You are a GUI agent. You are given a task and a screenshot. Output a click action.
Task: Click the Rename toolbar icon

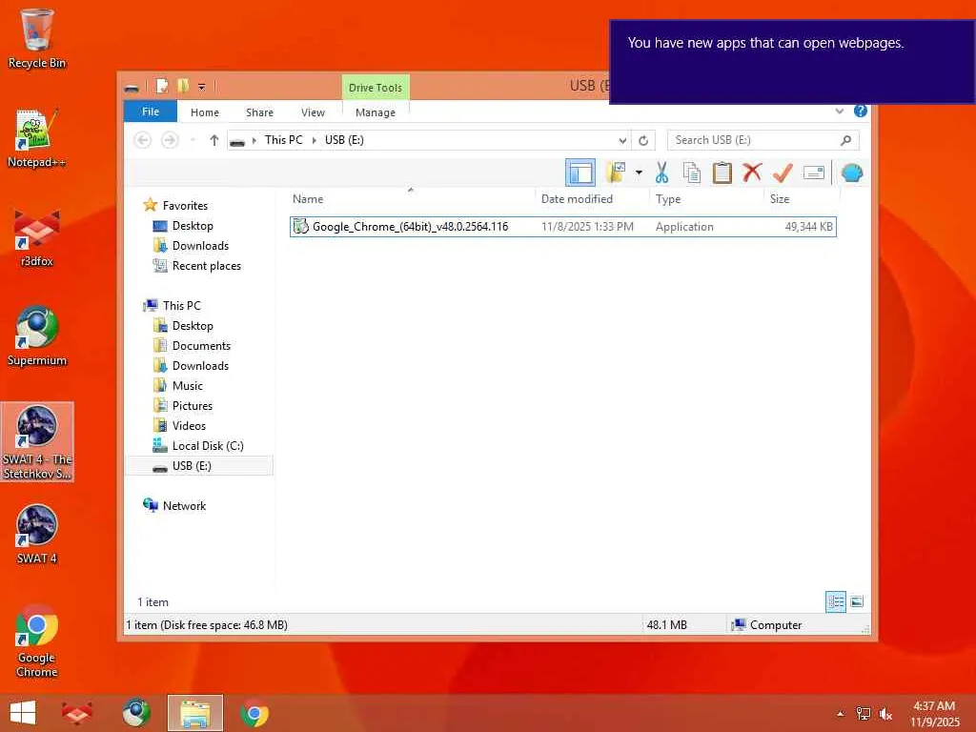pyautogui.click(x=814, y=173)
